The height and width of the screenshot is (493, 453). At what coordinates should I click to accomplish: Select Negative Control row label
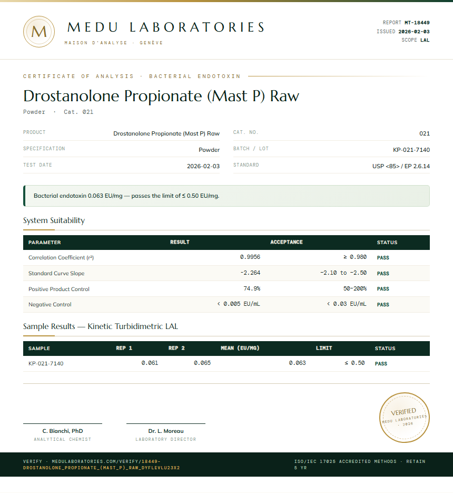click(50, 304)
